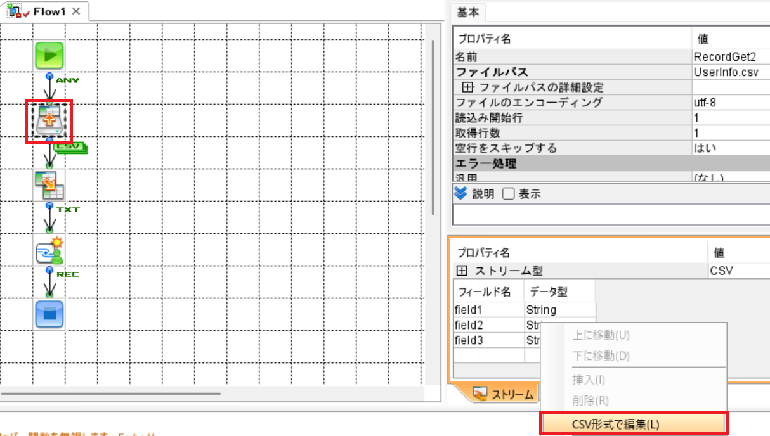Select the user-creation component with the sun badge
The height and width of the screenshot is (436, 770).
point(49,250)
